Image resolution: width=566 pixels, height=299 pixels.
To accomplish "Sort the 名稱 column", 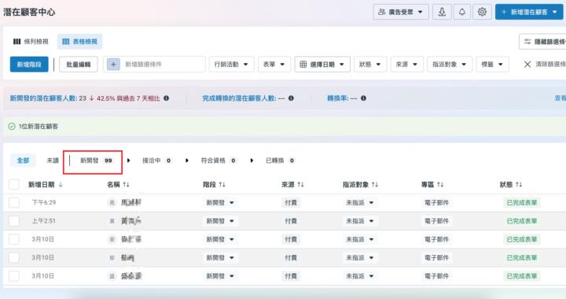I will point(126,185).
